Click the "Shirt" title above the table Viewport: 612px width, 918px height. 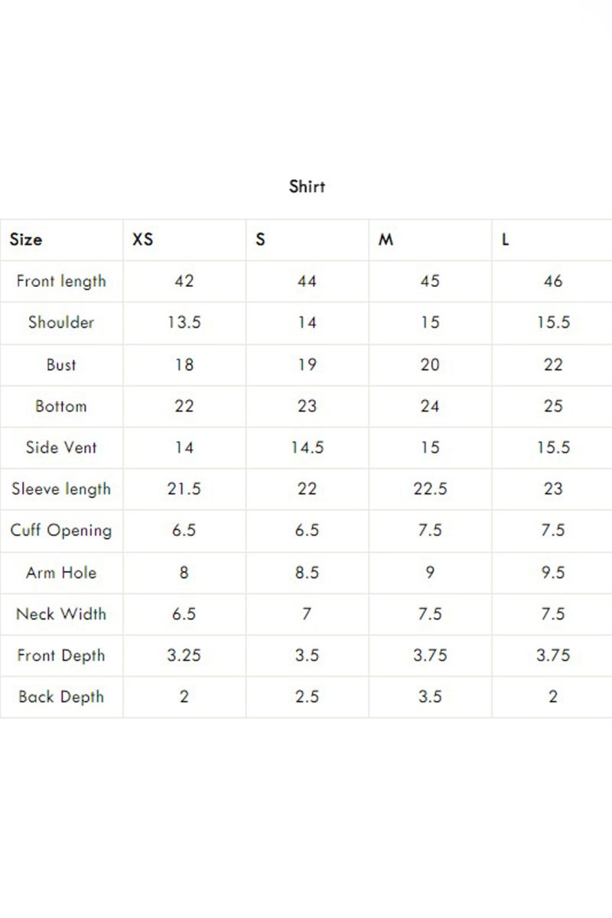coord(307,186)
